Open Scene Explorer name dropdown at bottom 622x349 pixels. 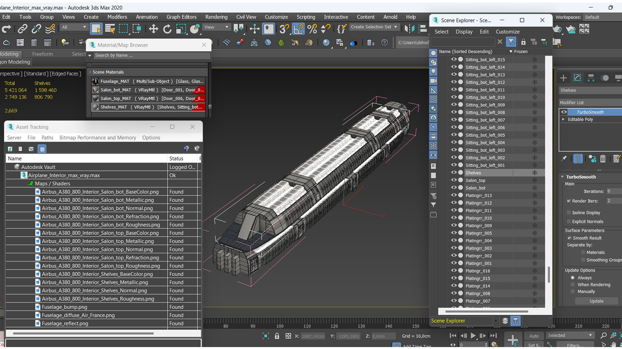coord(495,321)
